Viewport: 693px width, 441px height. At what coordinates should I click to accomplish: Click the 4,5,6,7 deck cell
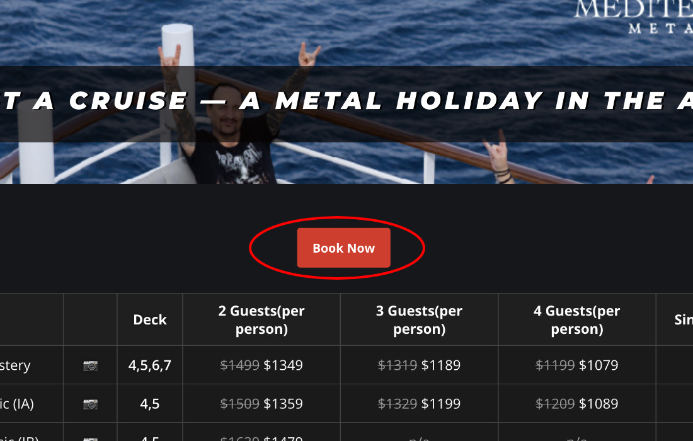[x=150, y=365]
